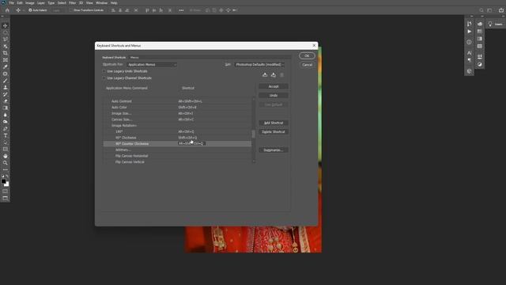Click the OK button
This screenshot has width=506, height=285.
307,56
